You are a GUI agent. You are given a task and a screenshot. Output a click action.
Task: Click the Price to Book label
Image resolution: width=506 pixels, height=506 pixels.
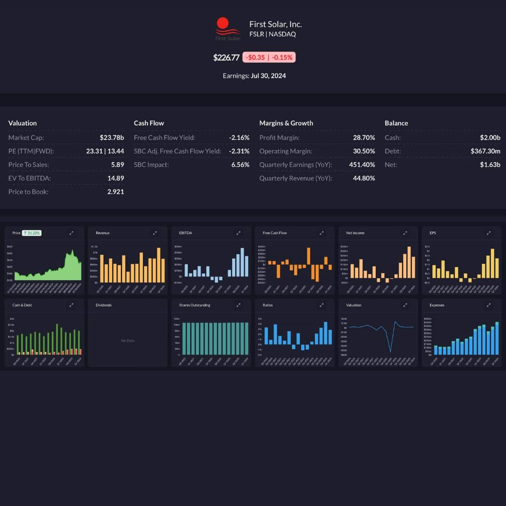pos(29,192)
